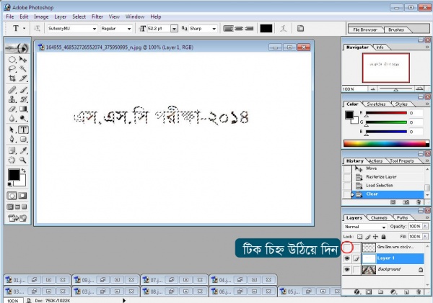This screenshot has width=433, height=303.
Task: Select the Dodge tool
Action: pyautogui.click(x=23, y=118)
